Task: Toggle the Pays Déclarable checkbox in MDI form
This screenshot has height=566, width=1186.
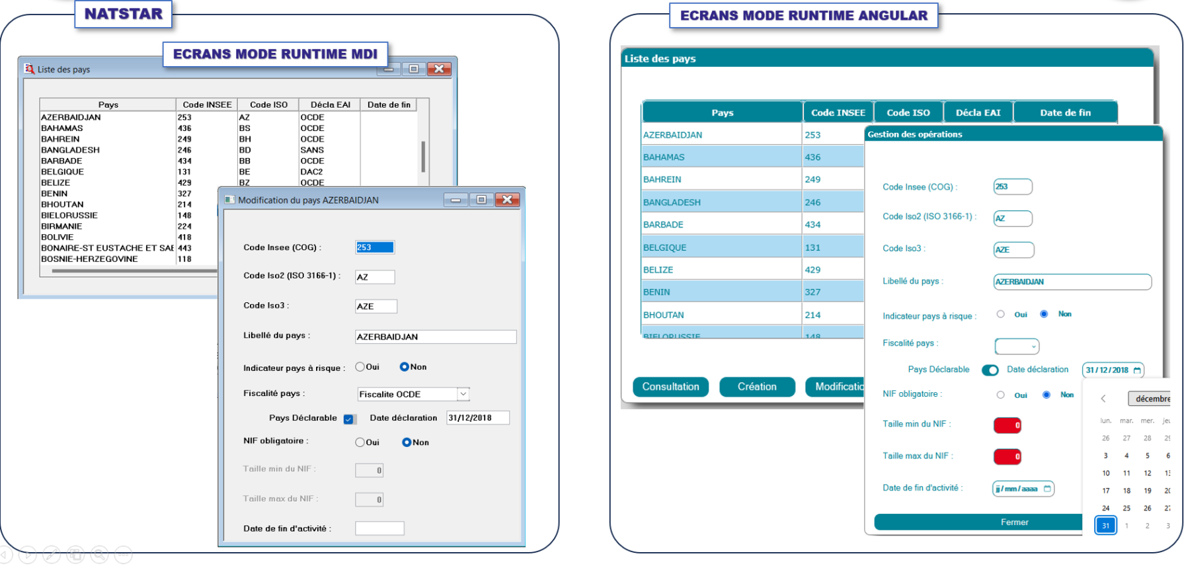Action: pyautogui.click(x=348, y=419)
